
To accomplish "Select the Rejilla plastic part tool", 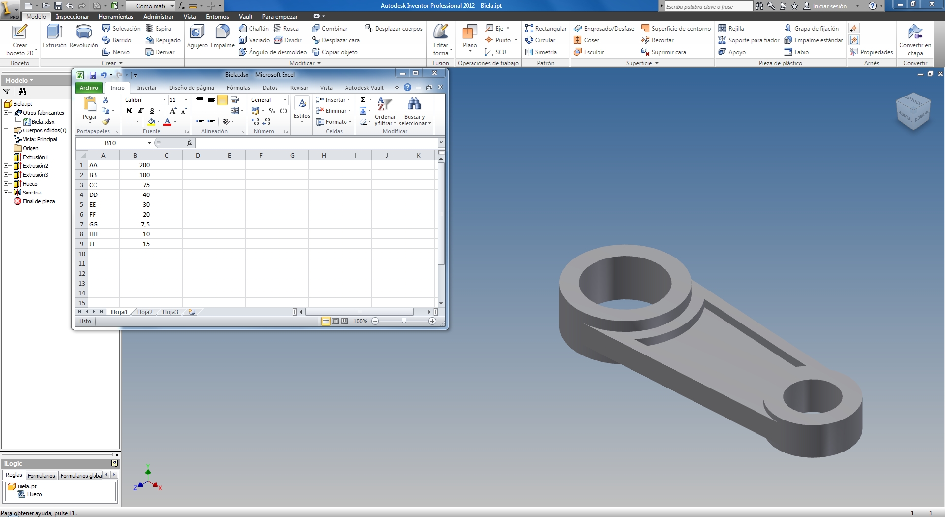I will point(731,29).
